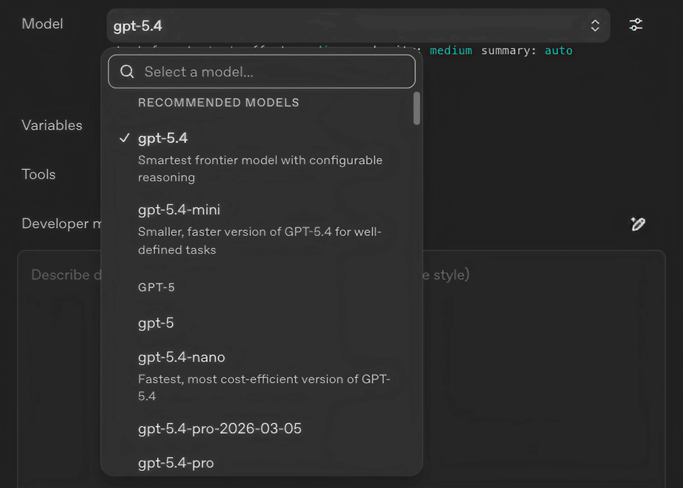
Task: Open the Tools section
Action: [x=39, y=175]
